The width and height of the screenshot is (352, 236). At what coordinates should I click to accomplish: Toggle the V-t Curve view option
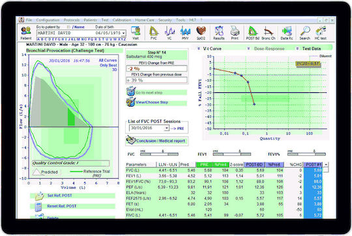210,48
